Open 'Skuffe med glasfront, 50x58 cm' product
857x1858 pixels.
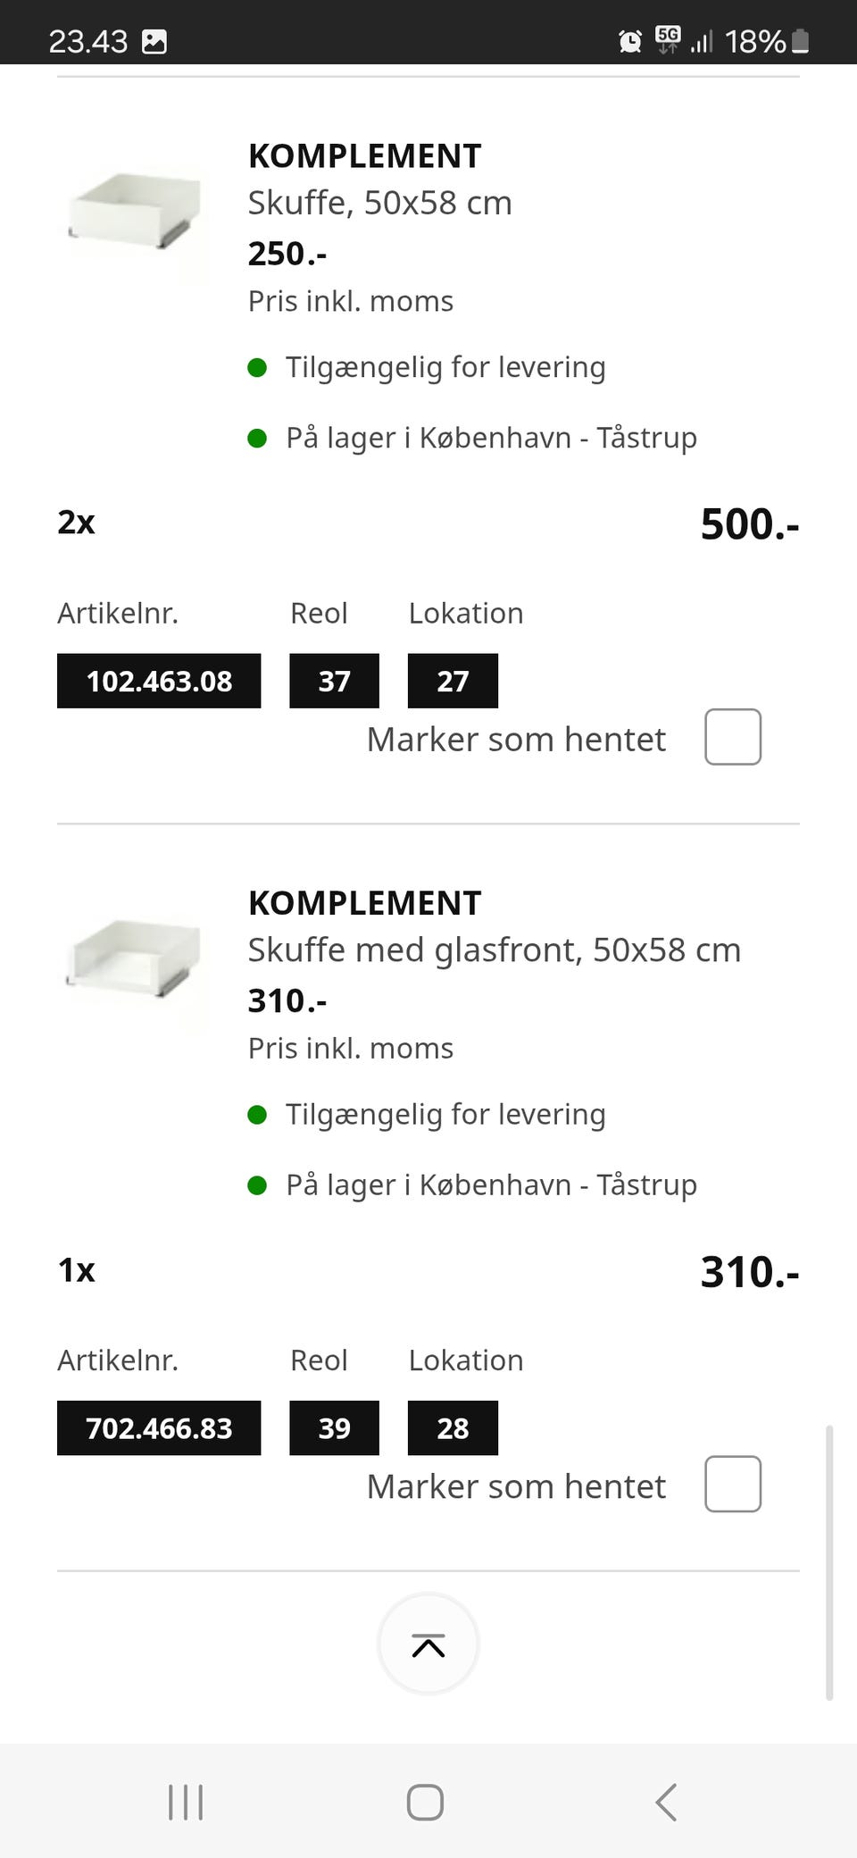(494, 950)
